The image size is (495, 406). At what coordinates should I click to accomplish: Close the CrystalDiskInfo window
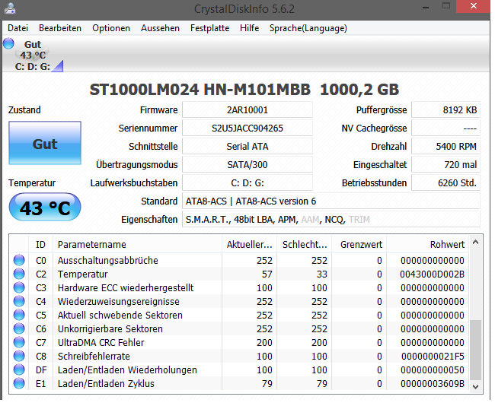473,6
